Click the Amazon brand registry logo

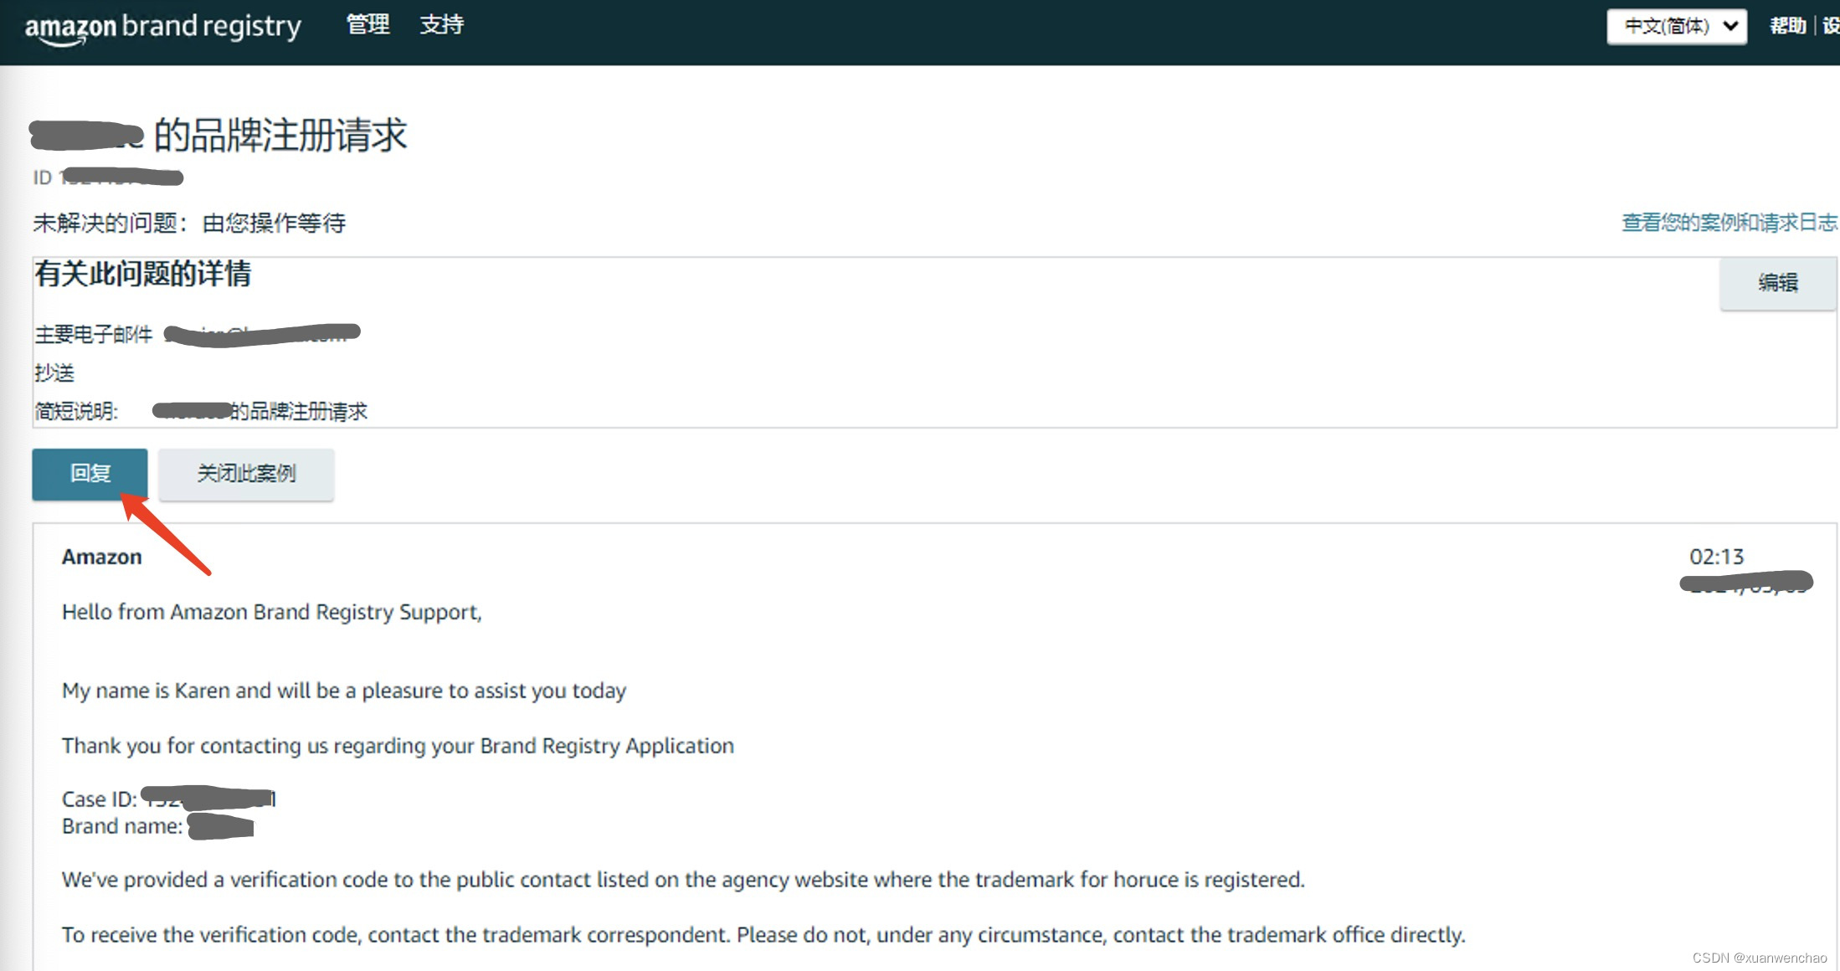[x=162, y=27]
